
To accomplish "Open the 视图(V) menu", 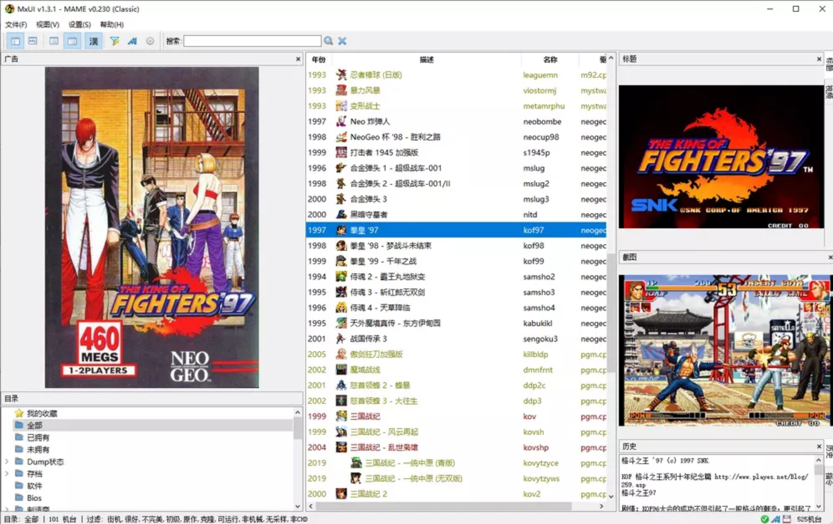I will (x=47, y=25).
